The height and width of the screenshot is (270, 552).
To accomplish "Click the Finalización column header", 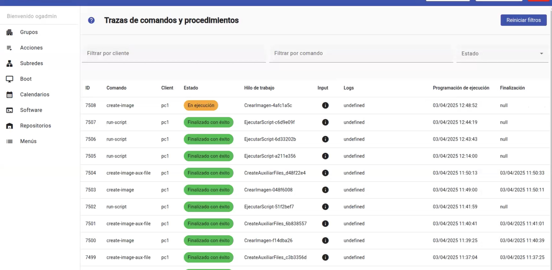I will tap(512, 88).
